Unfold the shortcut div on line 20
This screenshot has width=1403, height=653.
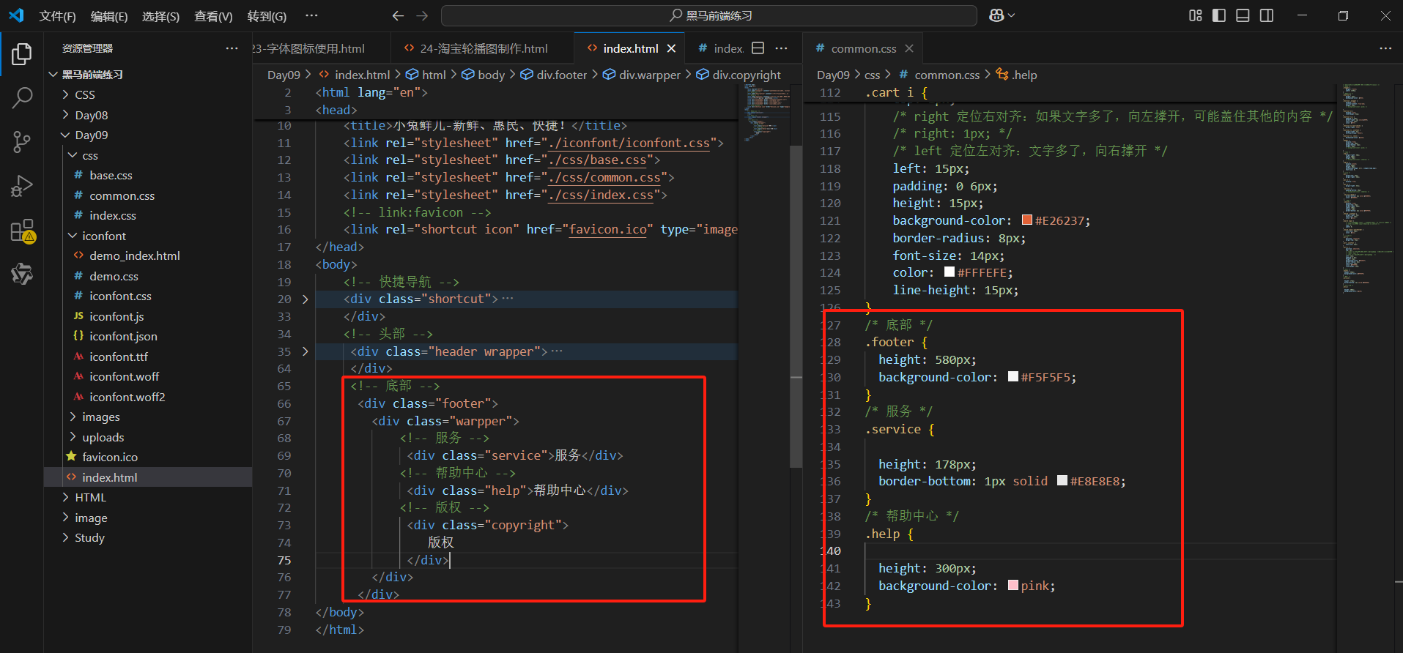pos(306,299)
